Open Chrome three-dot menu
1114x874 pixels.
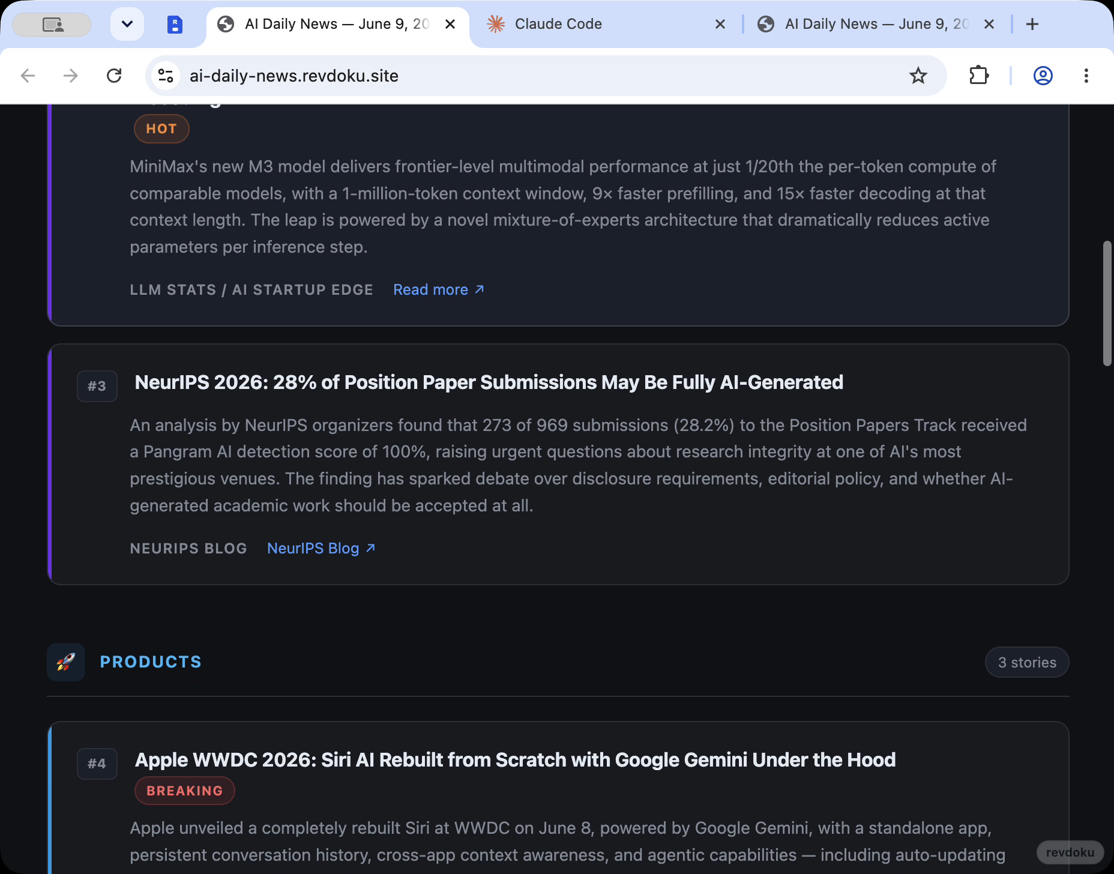tap(1086, 76)
